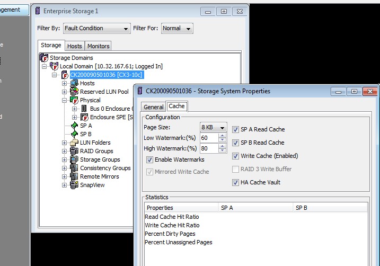Select the Percent Unassigned Pages row
Screen dimensions: 380x266
click(x=256, y=242)
